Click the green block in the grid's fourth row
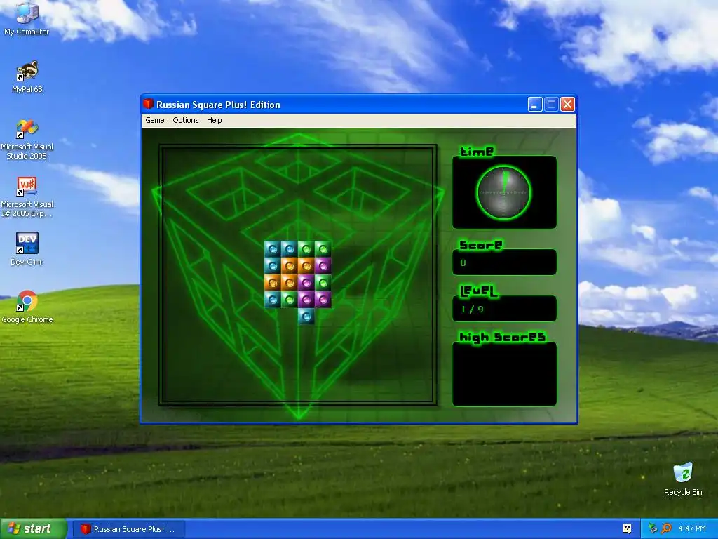Image resolution: width=718 pixels, height=539 pixels. pos(290,299)
